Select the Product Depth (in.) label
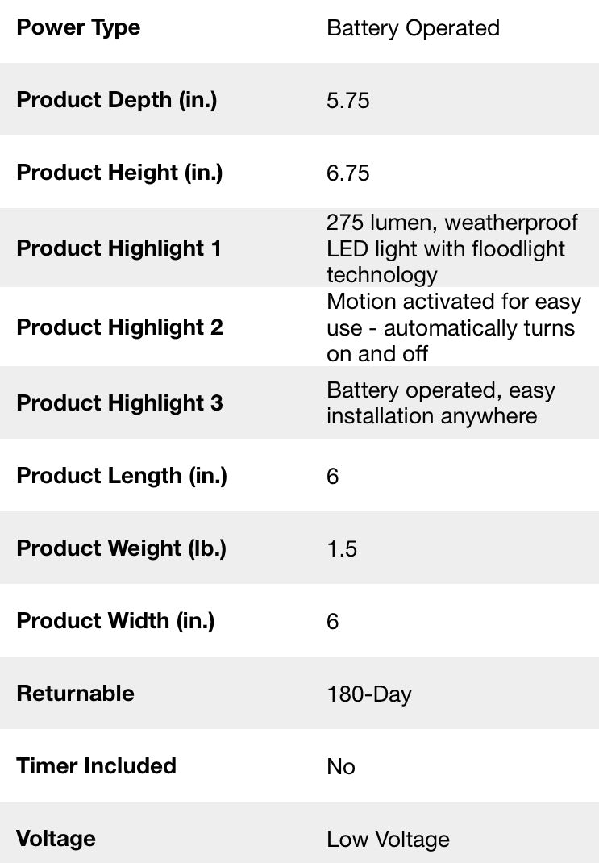 [x=117, y=100]
